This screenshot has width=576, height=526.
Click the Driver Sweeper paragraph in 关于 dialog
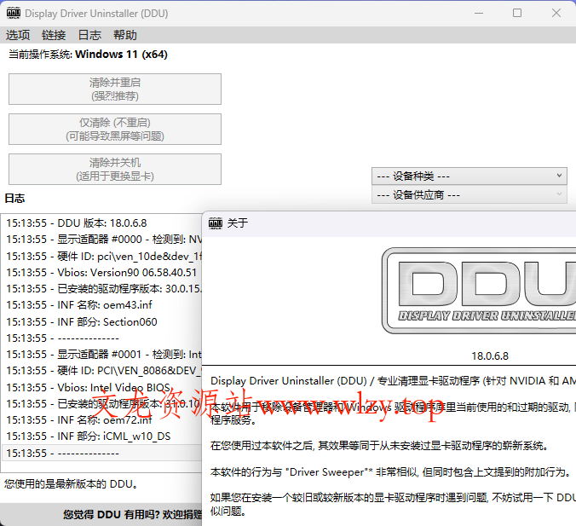point(391,471)
